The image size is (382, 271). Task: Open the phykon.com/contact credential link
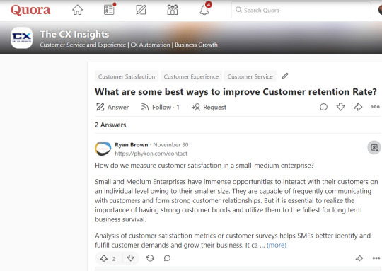[x=151, y=154]
